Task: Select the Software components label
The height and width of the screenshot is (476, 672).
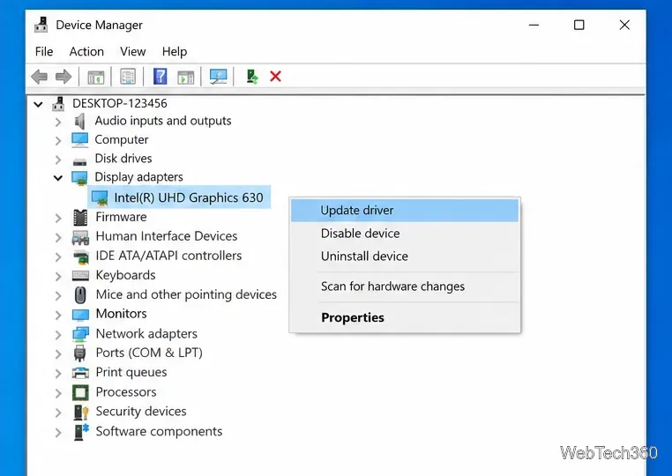Action: pos(159,431)
